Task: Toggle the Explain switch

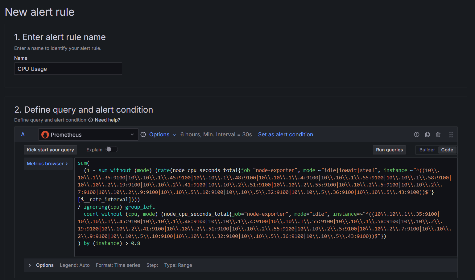Action: (x=112, y=149)
